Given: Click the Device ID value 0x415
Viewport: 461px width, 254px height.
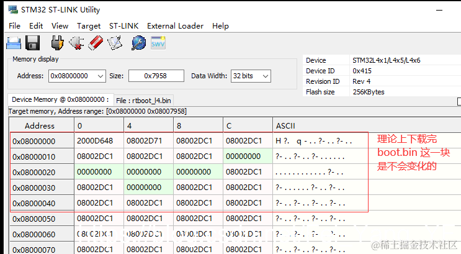Looking at the screenshot, I should (362, 71).
